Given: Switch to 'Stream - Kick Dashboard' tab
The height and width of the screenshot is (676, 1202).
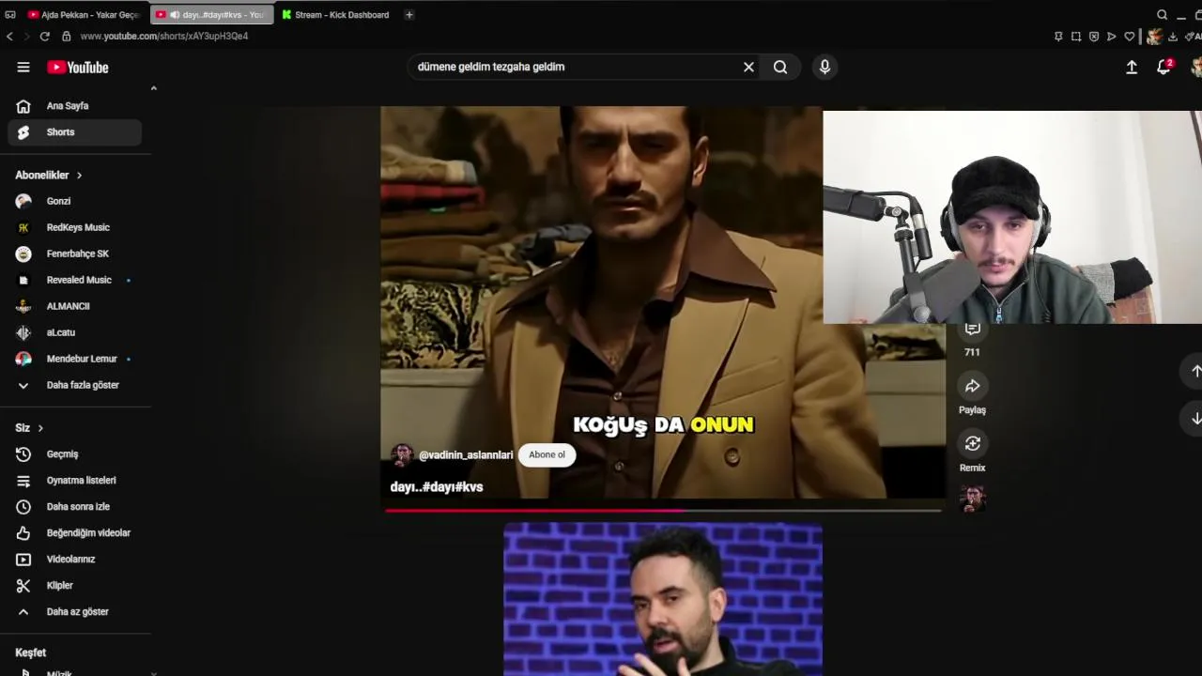Looking at the screenshot, I should (335, 15).
